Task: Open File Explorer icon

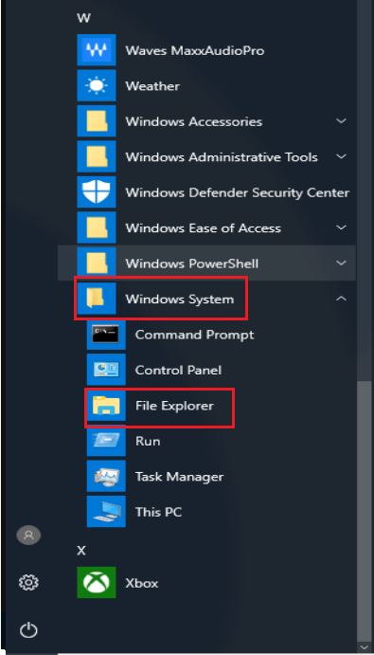Action: click(x=106, y=405)
